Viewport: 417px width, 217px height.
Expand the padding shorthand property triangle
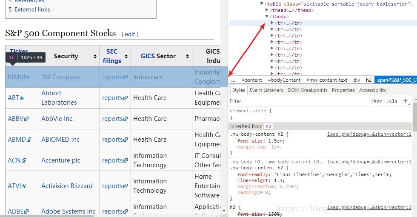click(262, 192)
